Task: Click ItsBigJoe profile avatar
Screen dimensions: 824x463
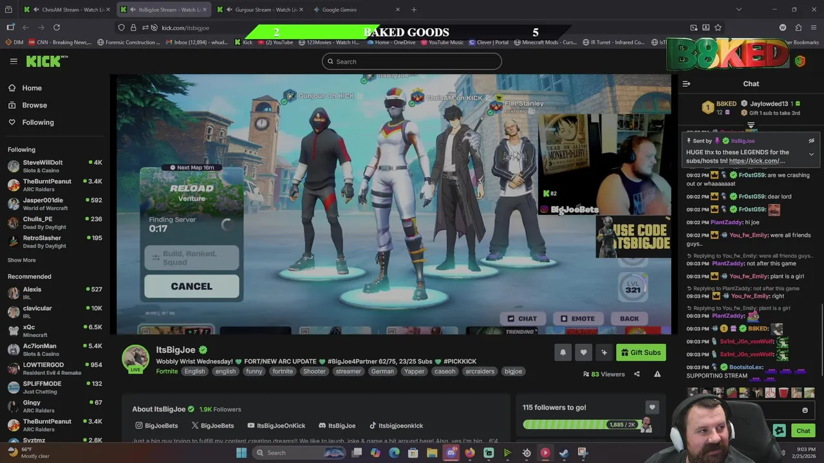Action: 135,358
